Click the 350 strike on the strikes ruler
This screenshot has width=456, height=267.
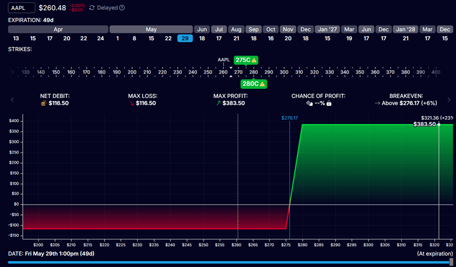click(360, 72)
